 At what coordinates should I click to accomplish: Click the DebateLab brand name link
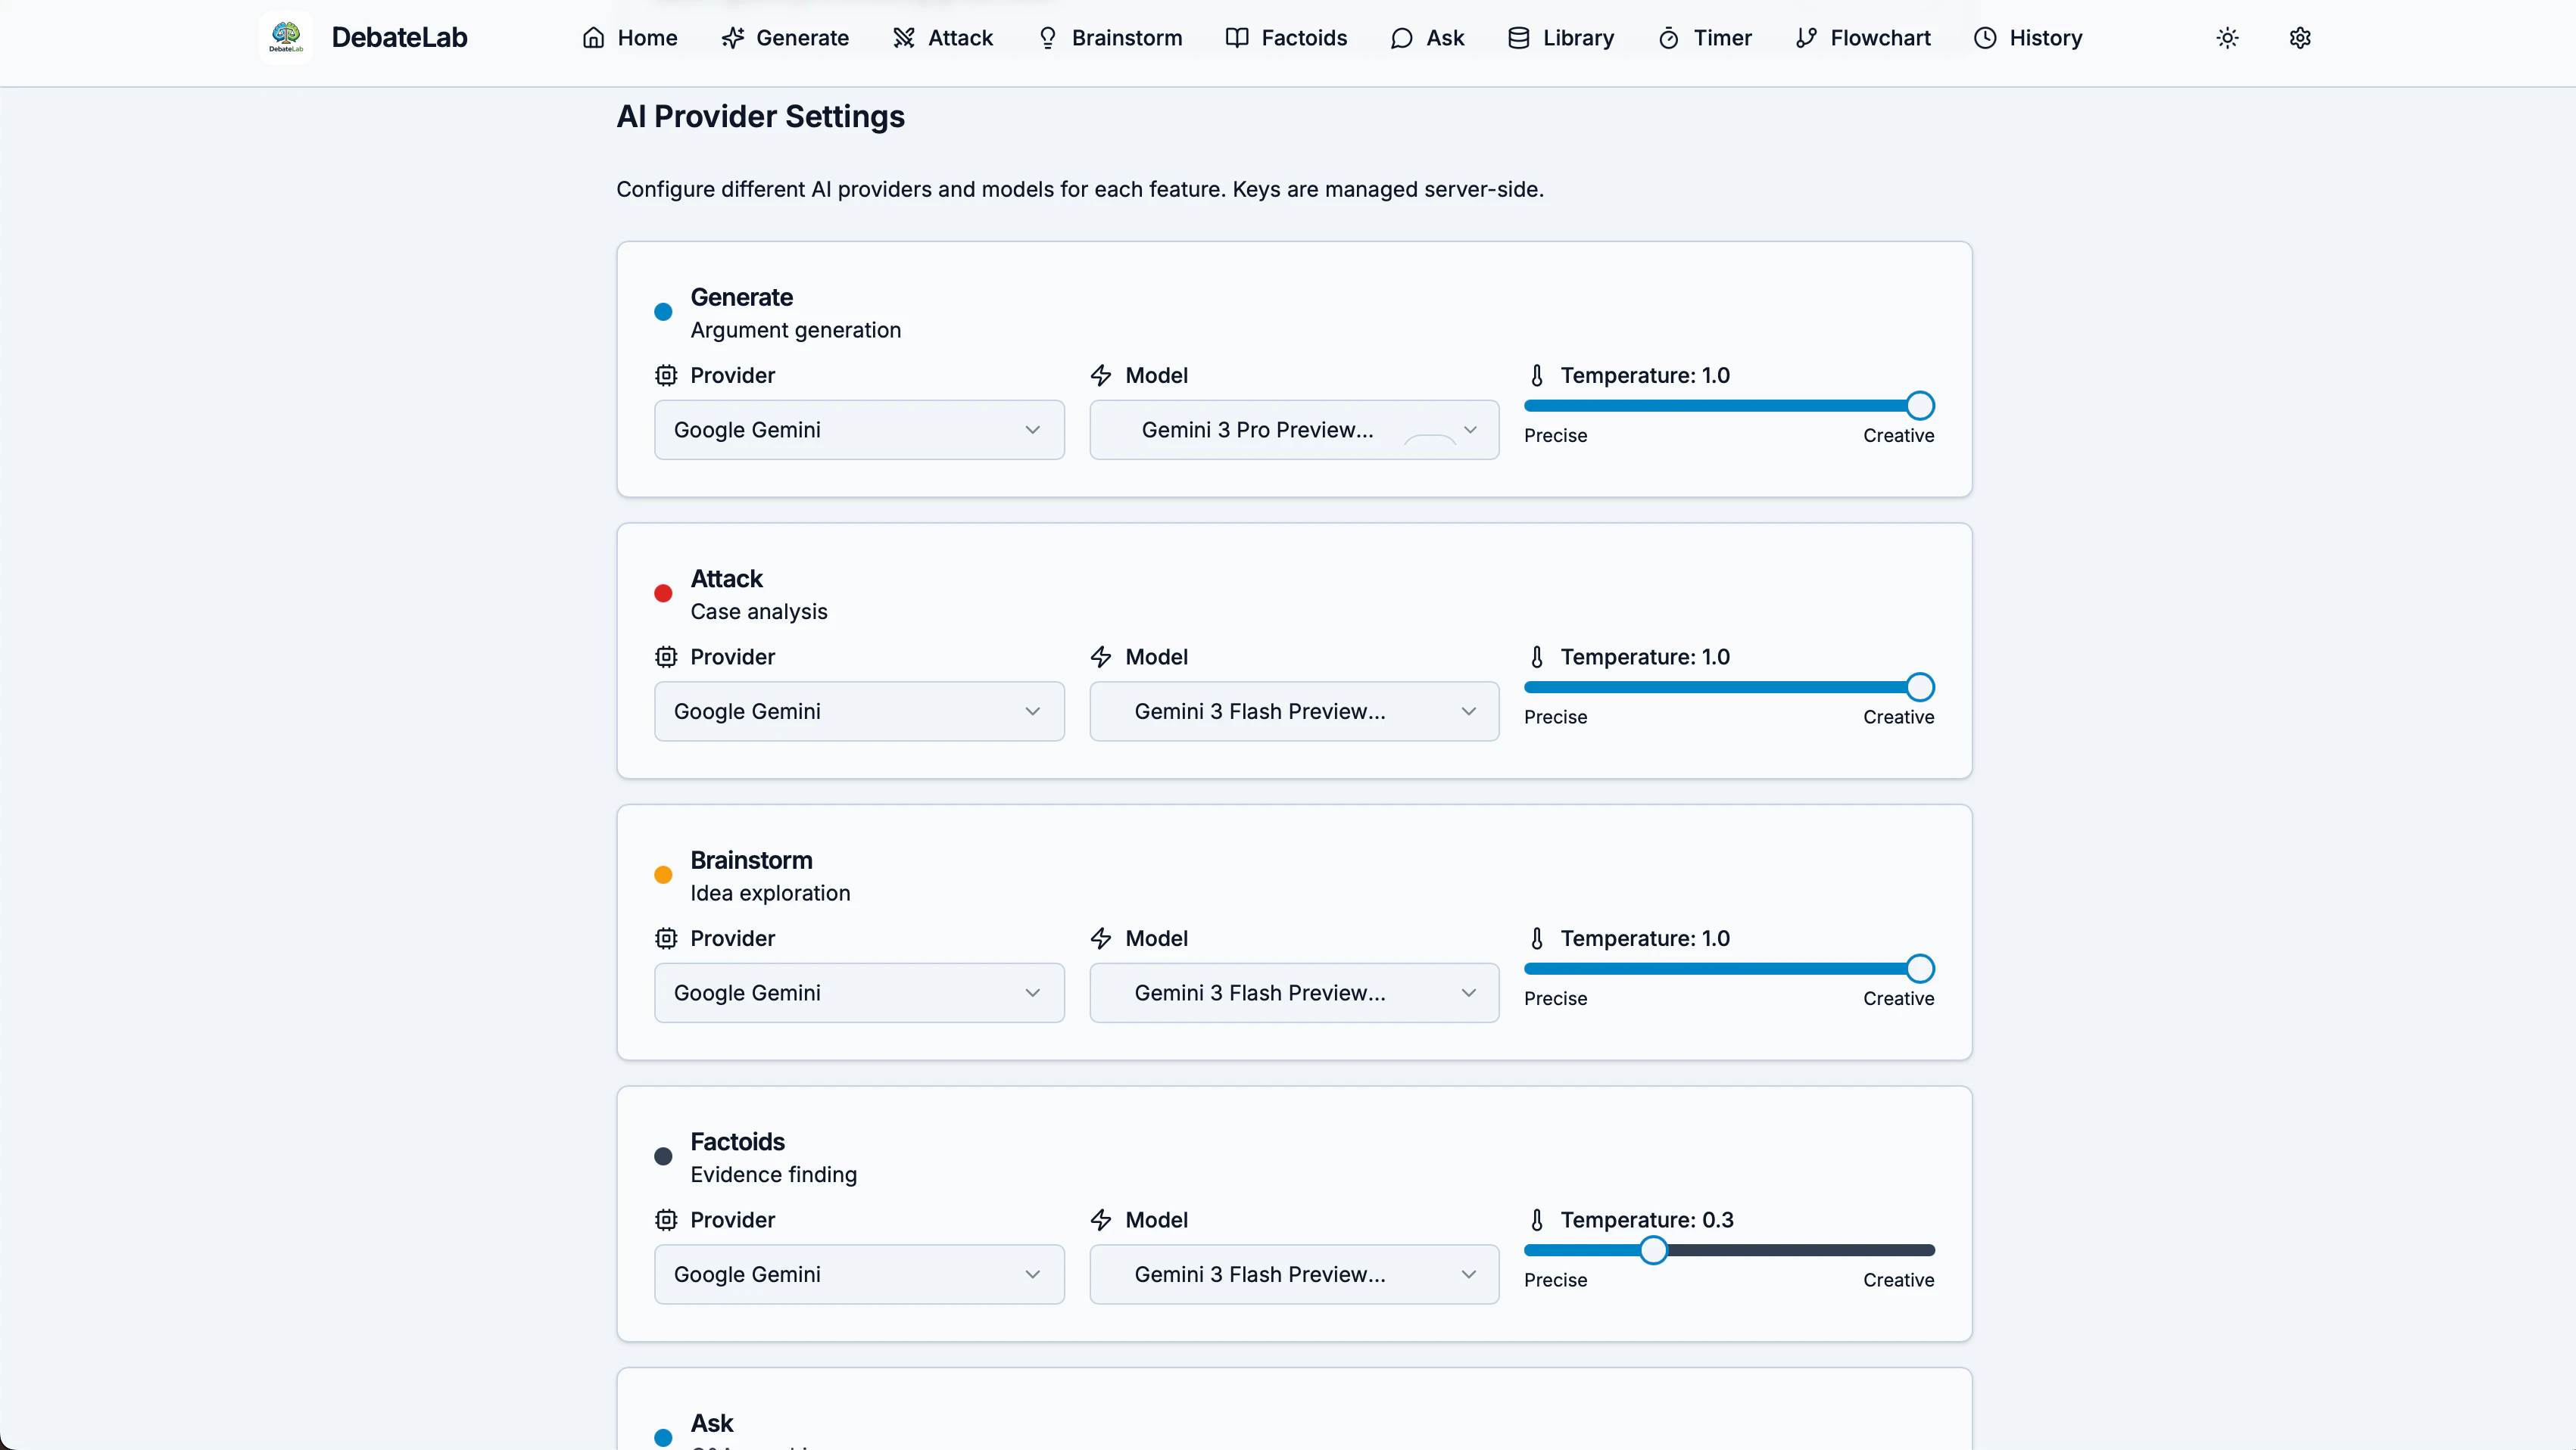click(x=399, y=38)
